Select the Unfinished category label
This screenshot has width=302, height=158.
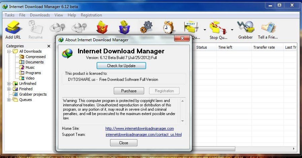pyautogui.click(x=28, y=84)
